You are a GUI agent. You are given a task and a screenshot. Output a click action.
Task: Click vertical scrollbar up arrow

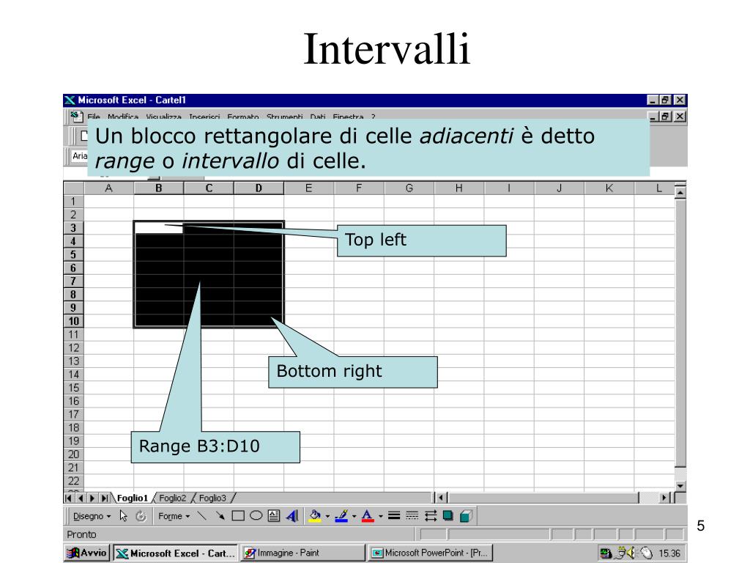pos(680,193)
